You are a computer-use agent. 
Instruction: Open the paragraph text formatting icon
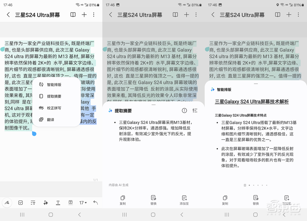tap(33, 203)
